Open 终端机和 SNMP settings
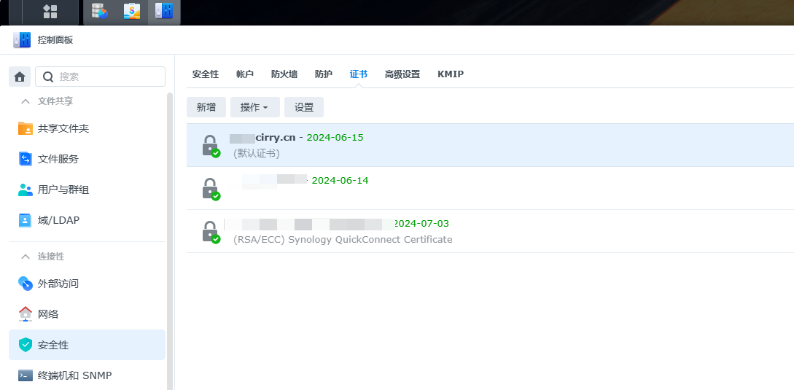The image size is (794, 390). (74, 375)
